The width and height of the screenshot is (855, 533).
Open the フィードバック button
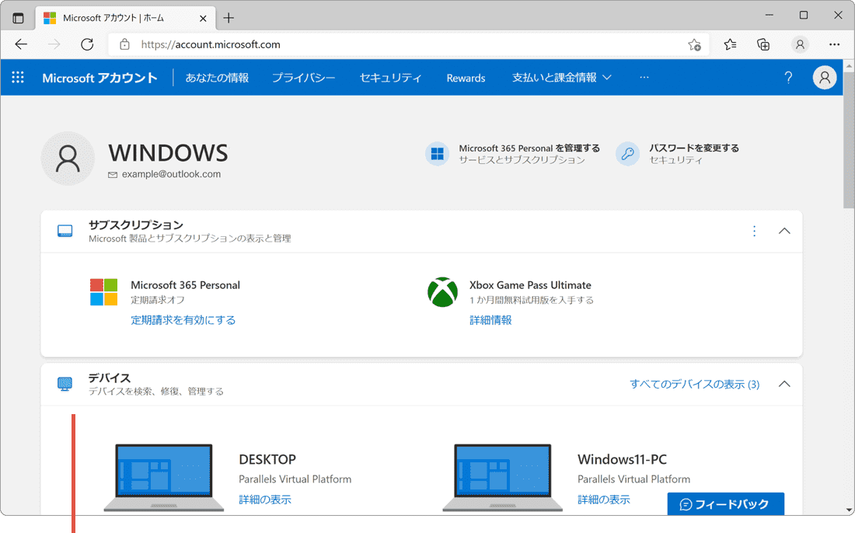[x=725, y=503]
